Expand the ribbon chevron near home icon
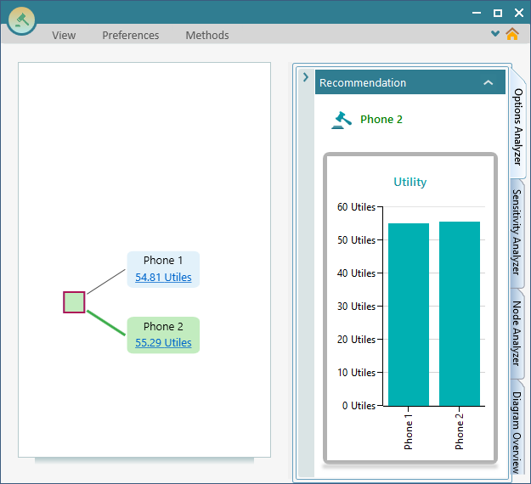This screenshot has height=484, width=531. point(495,34)
